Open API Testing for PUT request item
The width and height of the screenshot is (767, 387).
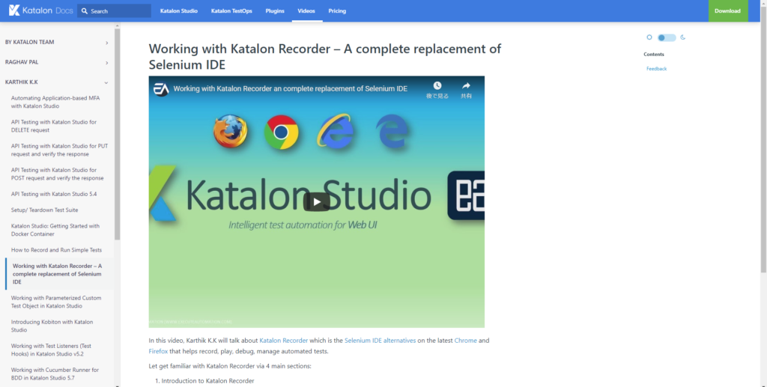tap(59, 150)
